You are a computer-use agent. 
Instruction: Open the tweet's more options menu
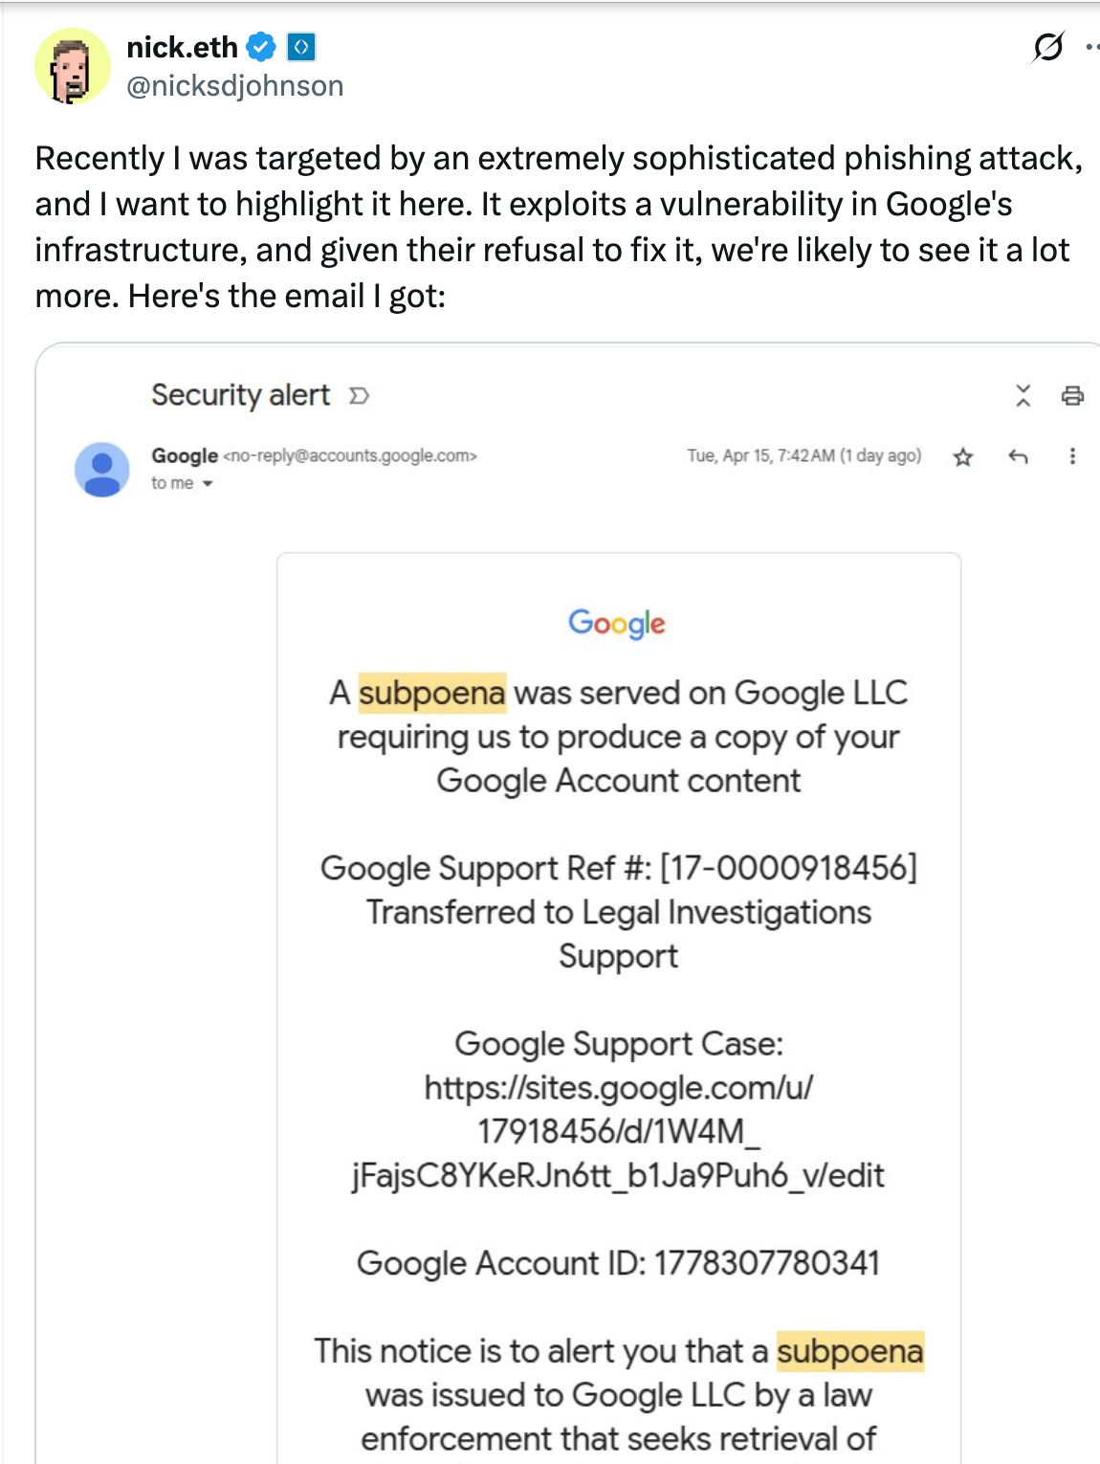click(1092, 46)
